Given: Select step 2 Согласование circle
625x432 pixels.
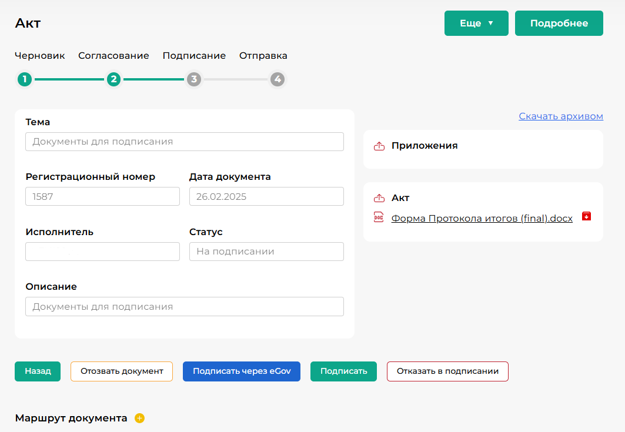Looking at the screenshot, I should tap(113, 79).
